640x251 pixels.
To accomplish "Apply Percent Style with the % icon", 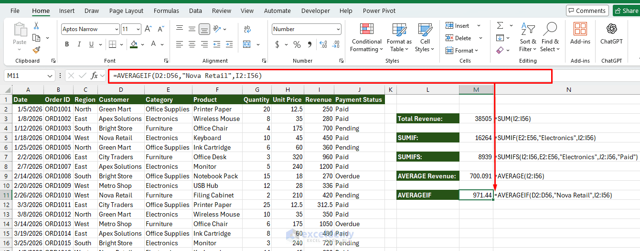I will [x=297, y=44].
